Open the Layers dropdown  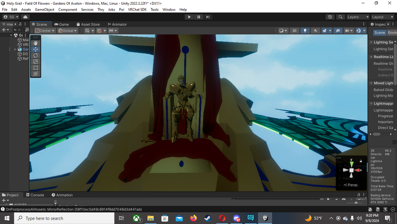pos(358,17)
